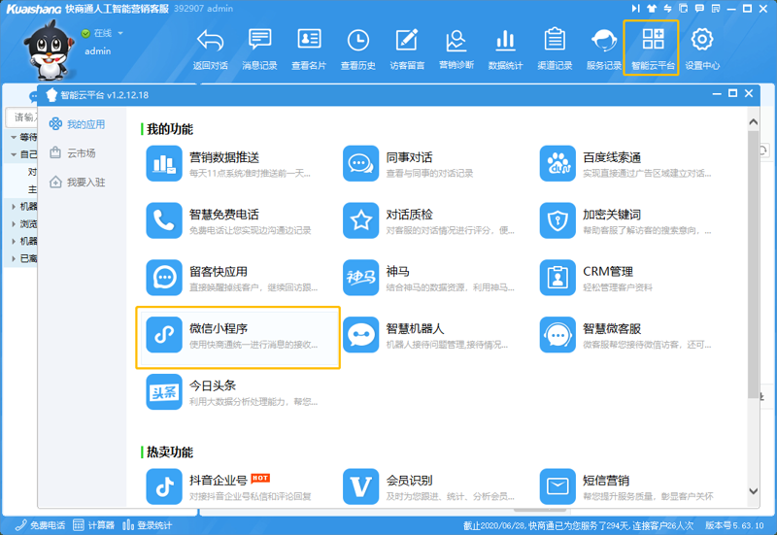Screen dimensions: 777x535
Task: Click the scrollbar down arrow in cloud platform
Action: tap(754, 491)
